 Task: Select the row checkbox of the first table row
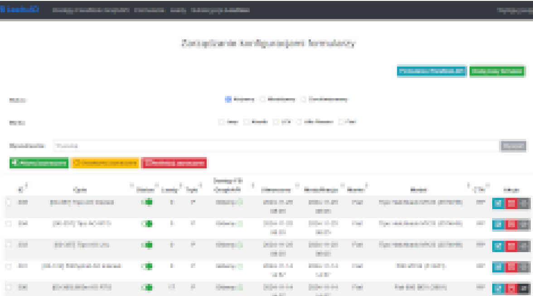pyautogui.click(x=8, y=203)
